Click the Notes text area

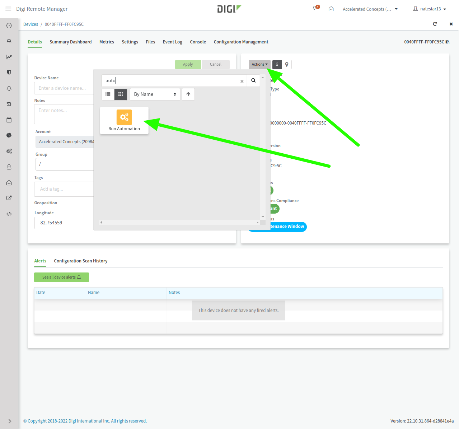pos(64,114)
